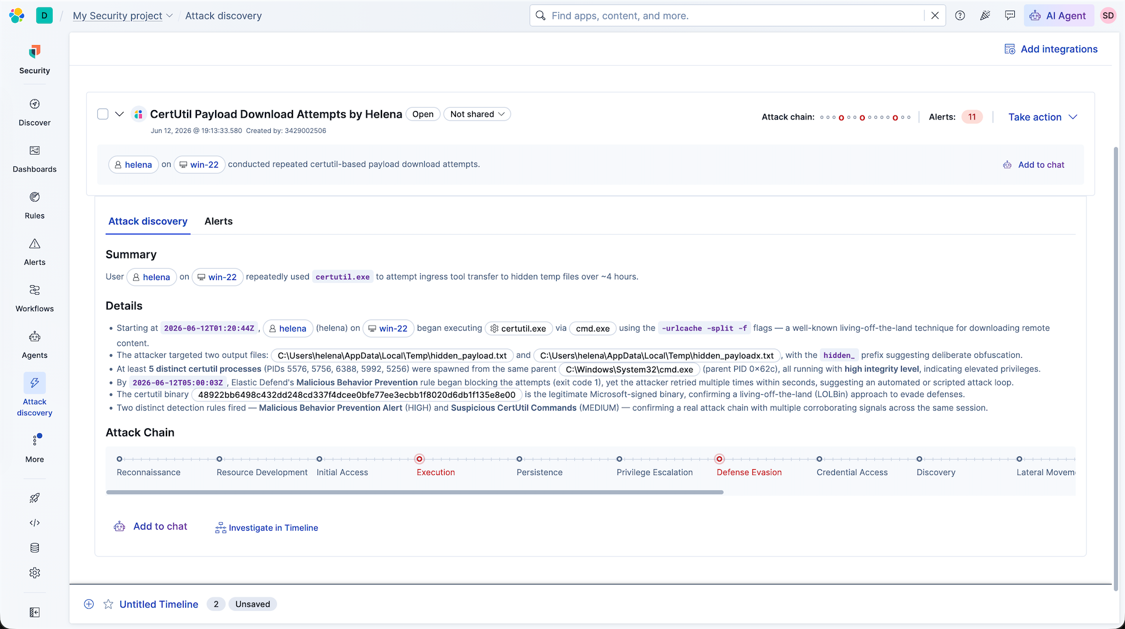Open Workflows from the side navigation
Viewport: 1125px width, 629px height.
click(x=35, y=299)
